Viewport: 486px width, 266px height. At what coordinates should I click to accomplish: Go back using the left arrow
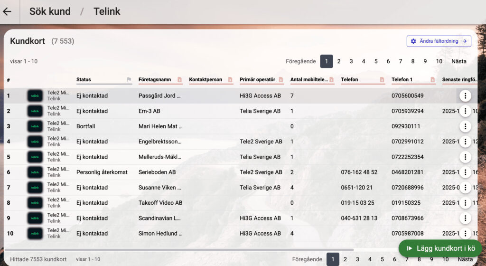click(7, 11)
